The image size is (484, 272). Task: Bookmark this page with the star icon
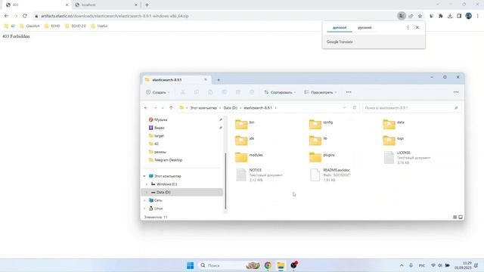pyautogui.click(x=420, y=16)
